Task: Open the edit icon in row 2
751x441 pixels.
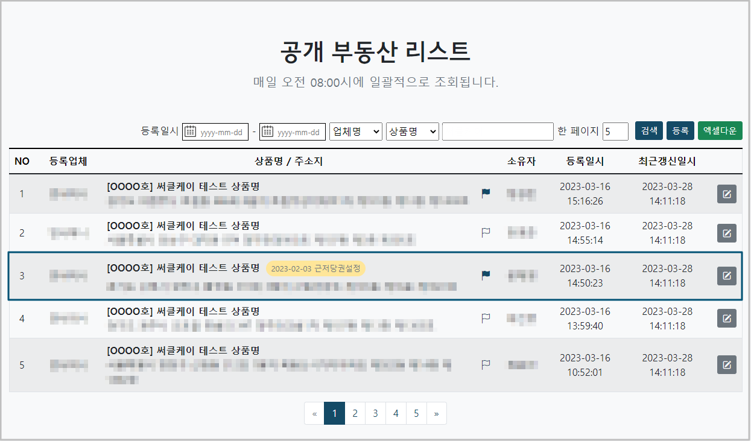Action: click(726, 233)
